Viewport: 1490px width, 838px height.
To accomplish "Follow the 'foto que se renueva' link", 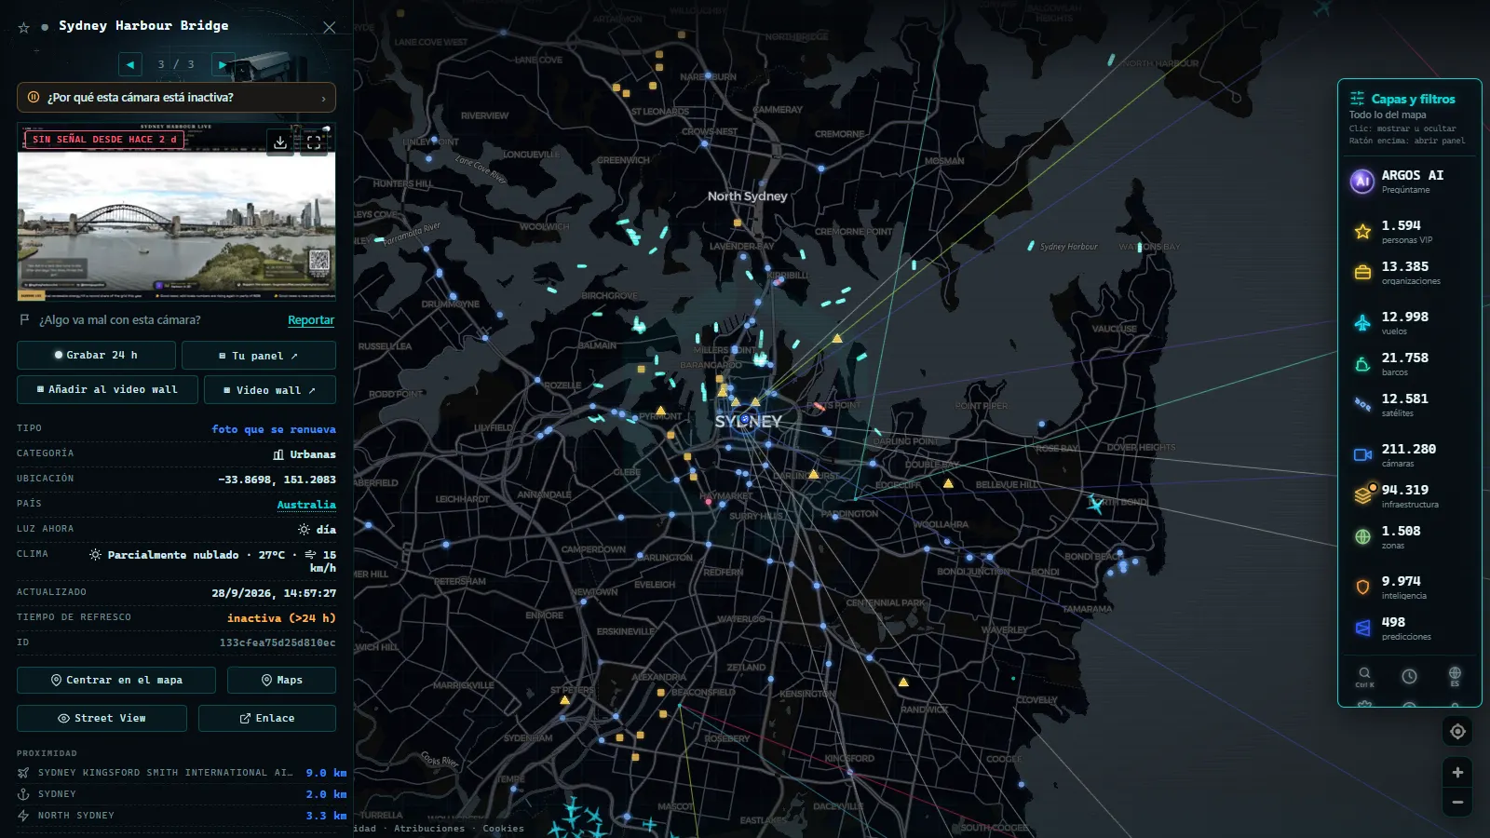I will 274,429.
